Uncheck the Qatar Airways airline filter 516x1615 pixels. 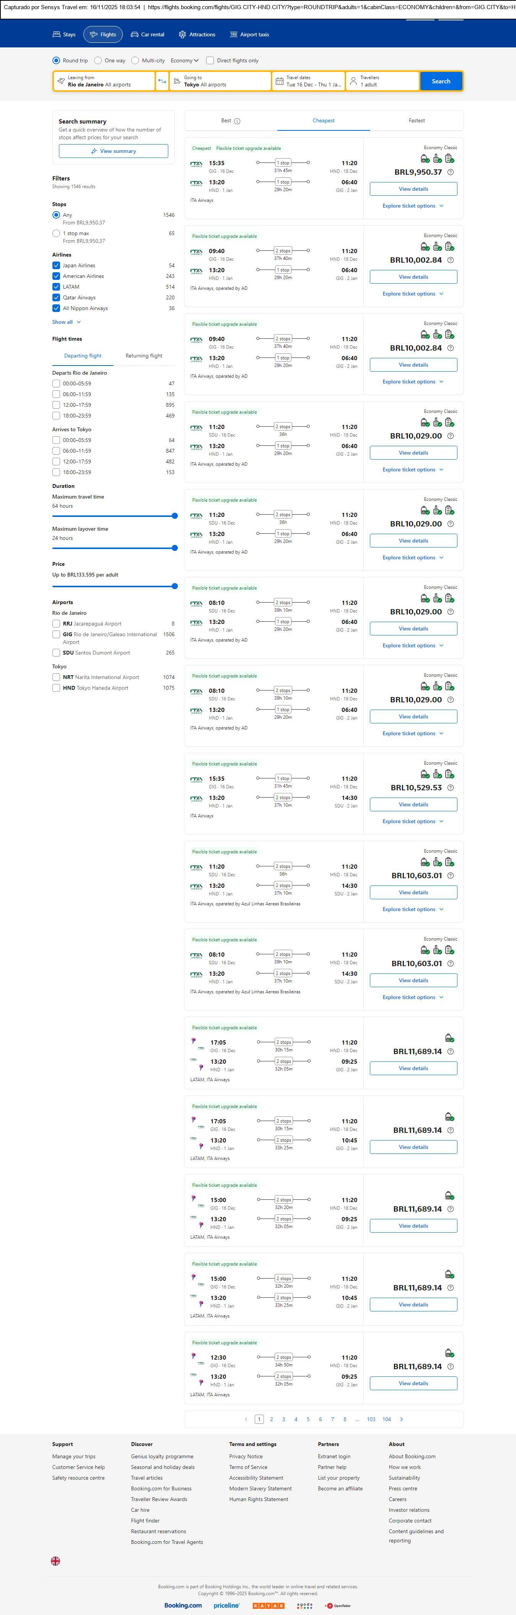57,298
